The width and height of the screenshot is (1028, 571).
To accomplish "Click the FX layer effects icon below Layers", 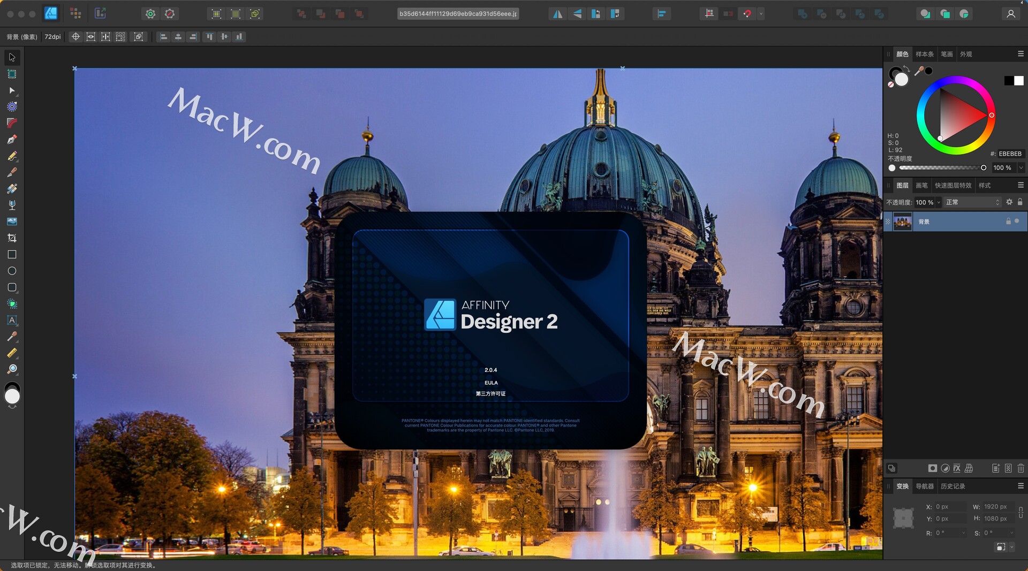I will [956, 468].
